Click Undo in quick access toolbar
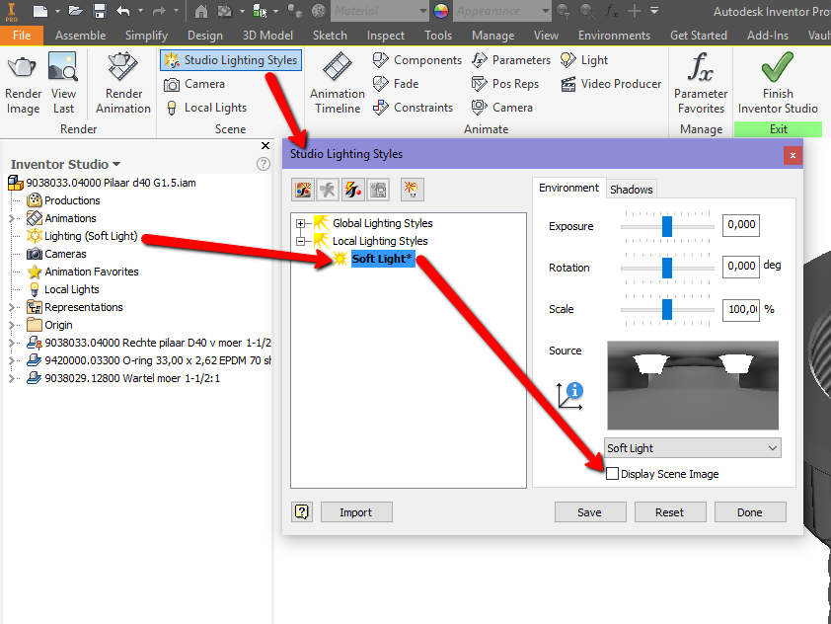831x624 pixels. tap(123, 11)
